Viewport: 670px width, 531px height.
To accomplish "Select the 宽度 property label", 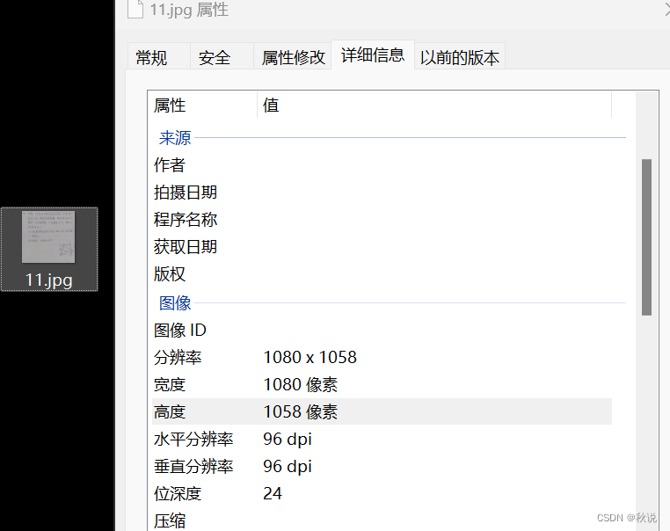I will [x=170, y=385].
